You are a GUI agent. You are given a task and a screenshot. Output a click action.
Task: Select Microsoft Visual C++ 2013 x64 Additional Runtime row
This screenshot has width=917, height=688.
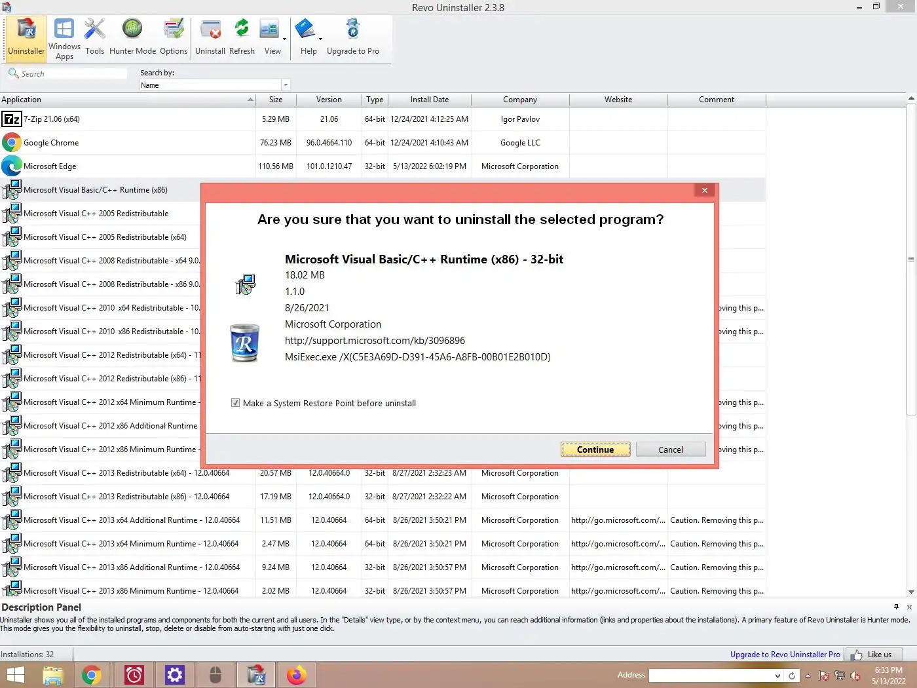383,520
